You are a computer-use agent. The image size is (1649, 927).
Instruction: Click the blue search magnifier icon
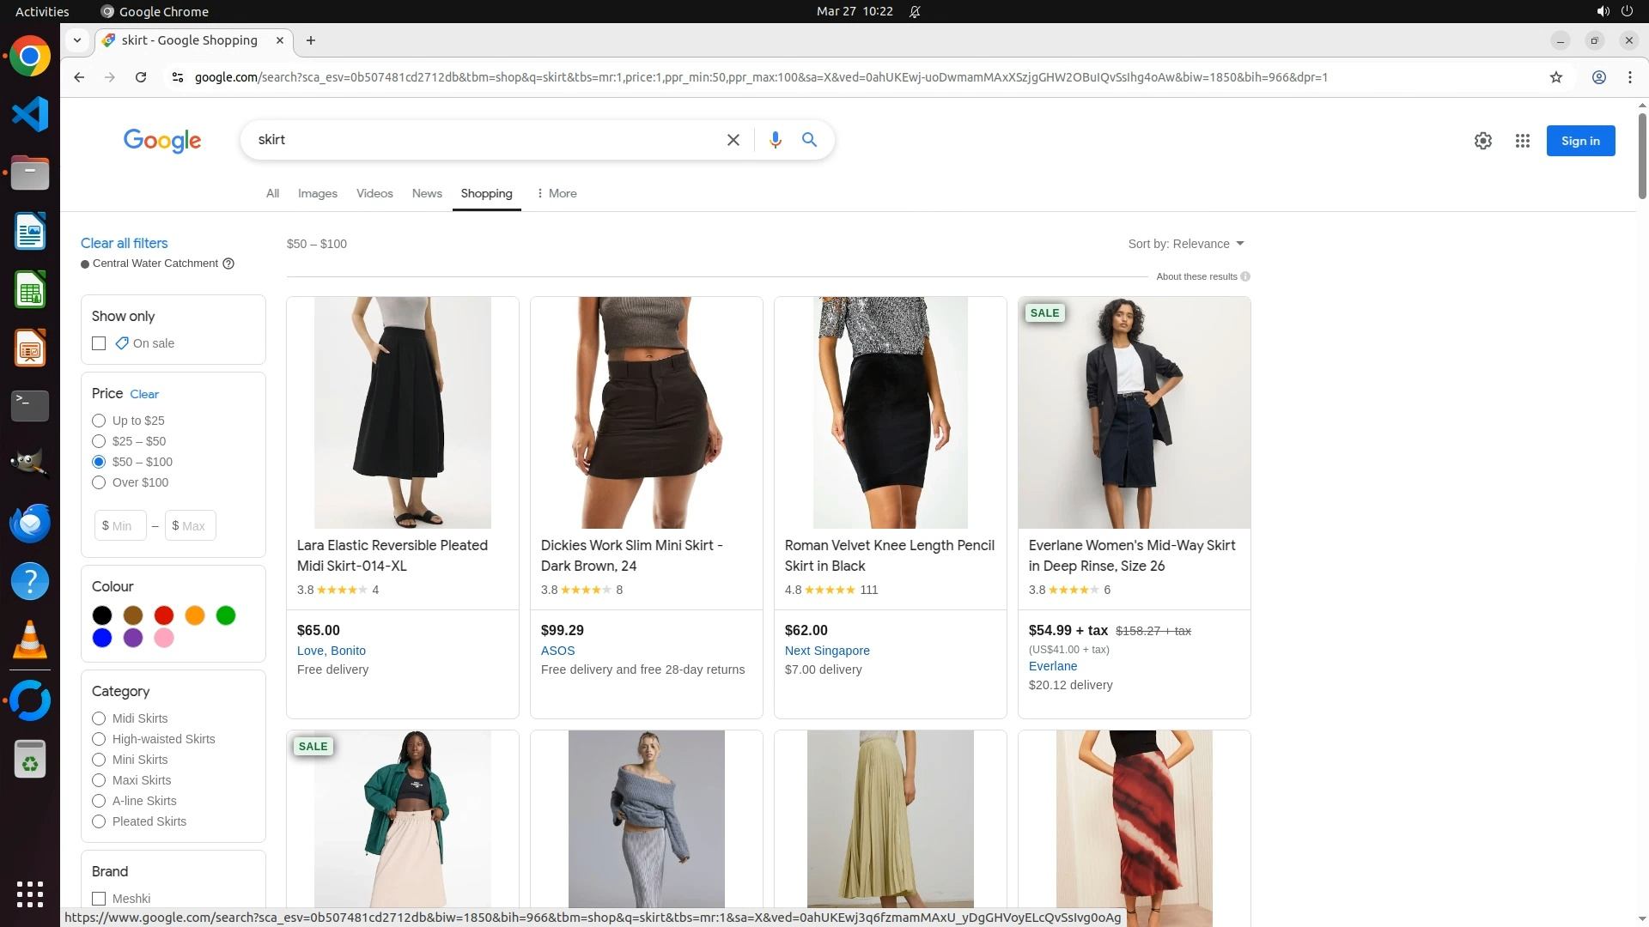(809, 140)
